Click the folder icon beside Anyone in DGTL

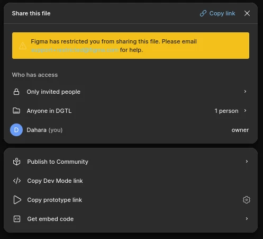(x=16, y=111)
